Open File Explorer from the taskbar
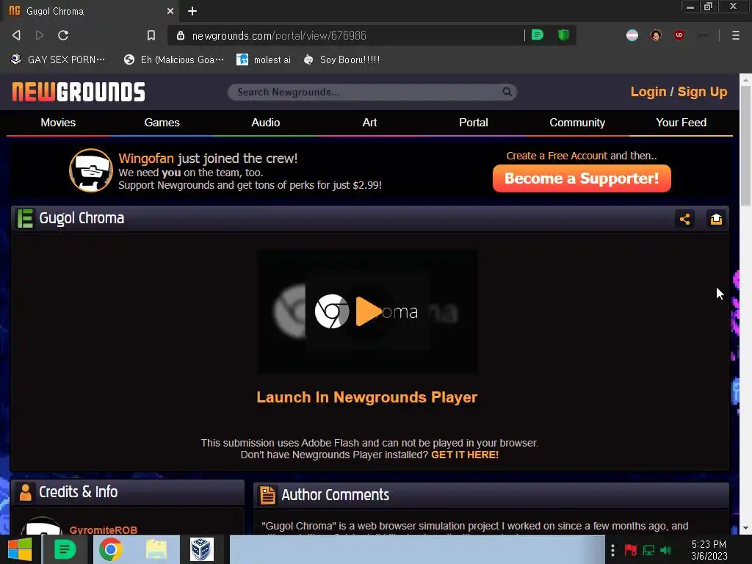Viewport: 752px width, 564px height. [156, 549]
